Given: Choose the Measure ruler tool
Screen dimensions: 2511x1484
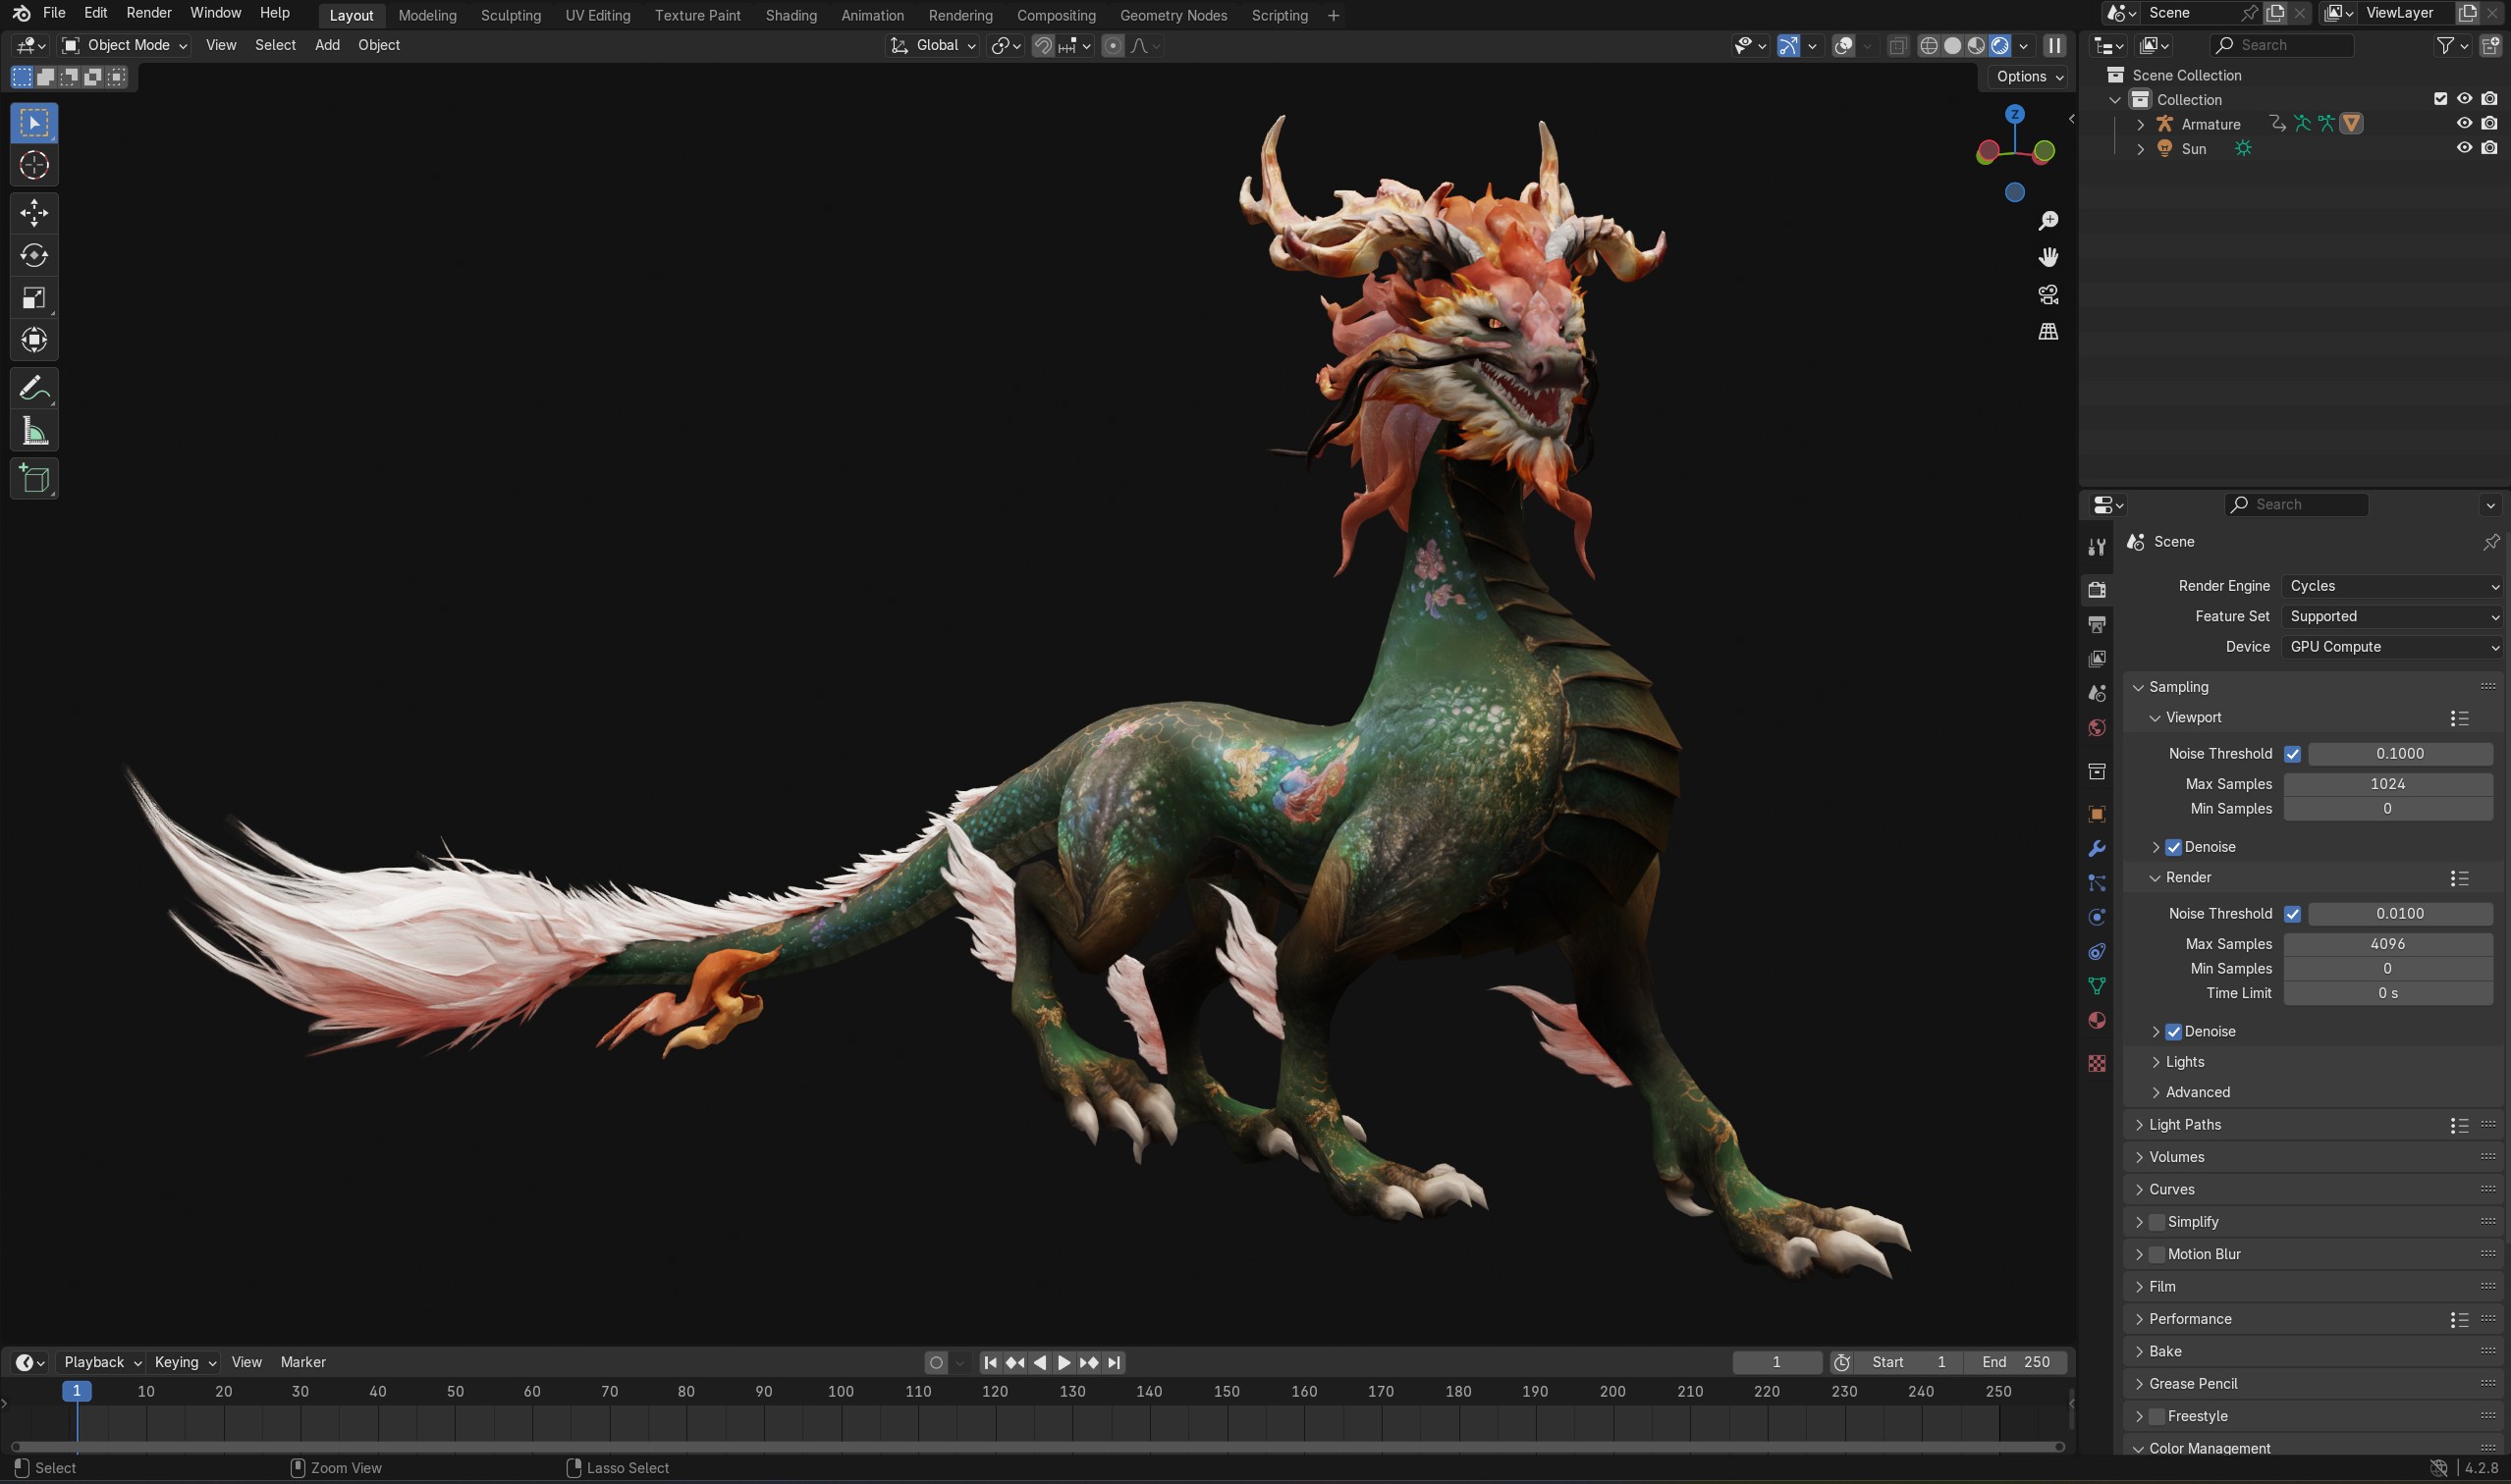Looking at the screenshot, I should tap(34, 432).
